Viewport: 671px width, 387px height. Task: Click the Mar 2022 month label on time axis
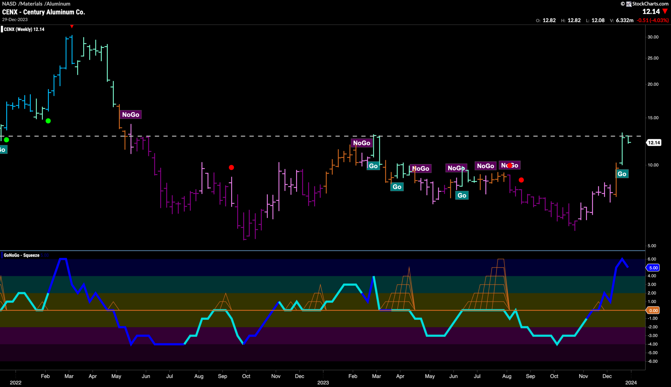click(x=69, y=376)
